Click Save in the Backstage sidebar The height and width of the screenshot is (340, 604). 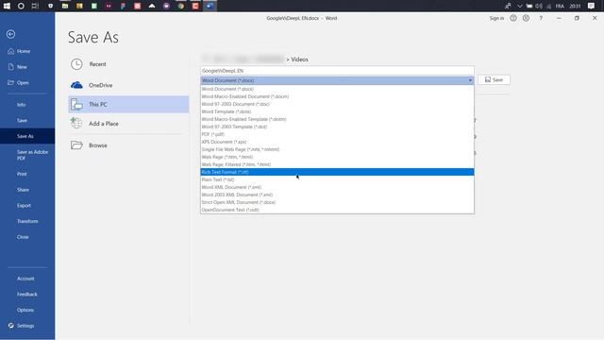click(27, 120)
